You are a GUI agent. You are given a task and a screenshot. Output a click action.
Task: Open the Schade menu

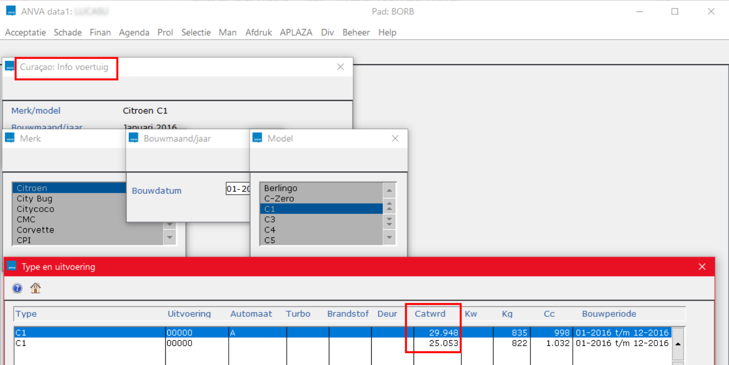click(68, 32)
